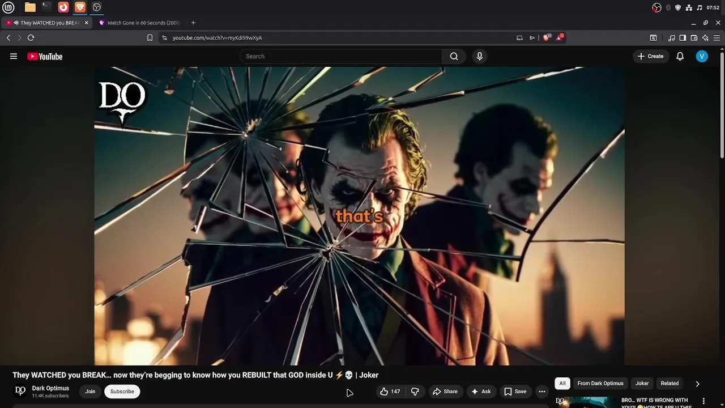Click the YouTube search input field

click(341, 56)
